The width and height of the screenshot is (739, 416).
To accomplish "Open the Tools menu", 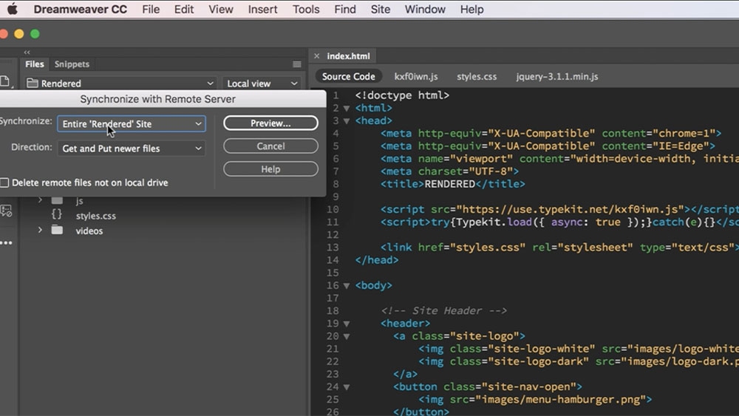I will pos(306,9).
